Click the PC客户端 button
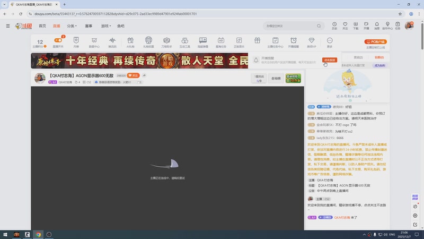Viewport: 424px width, 239px height. (x=376, y=42)
